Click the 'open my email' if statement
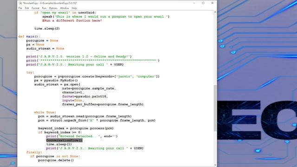 tap(65, 13)
